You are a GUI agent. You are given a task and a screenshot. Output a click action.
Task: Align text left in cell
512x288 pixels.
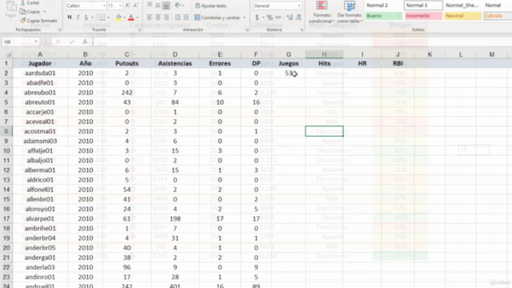(x=150, y=18)
